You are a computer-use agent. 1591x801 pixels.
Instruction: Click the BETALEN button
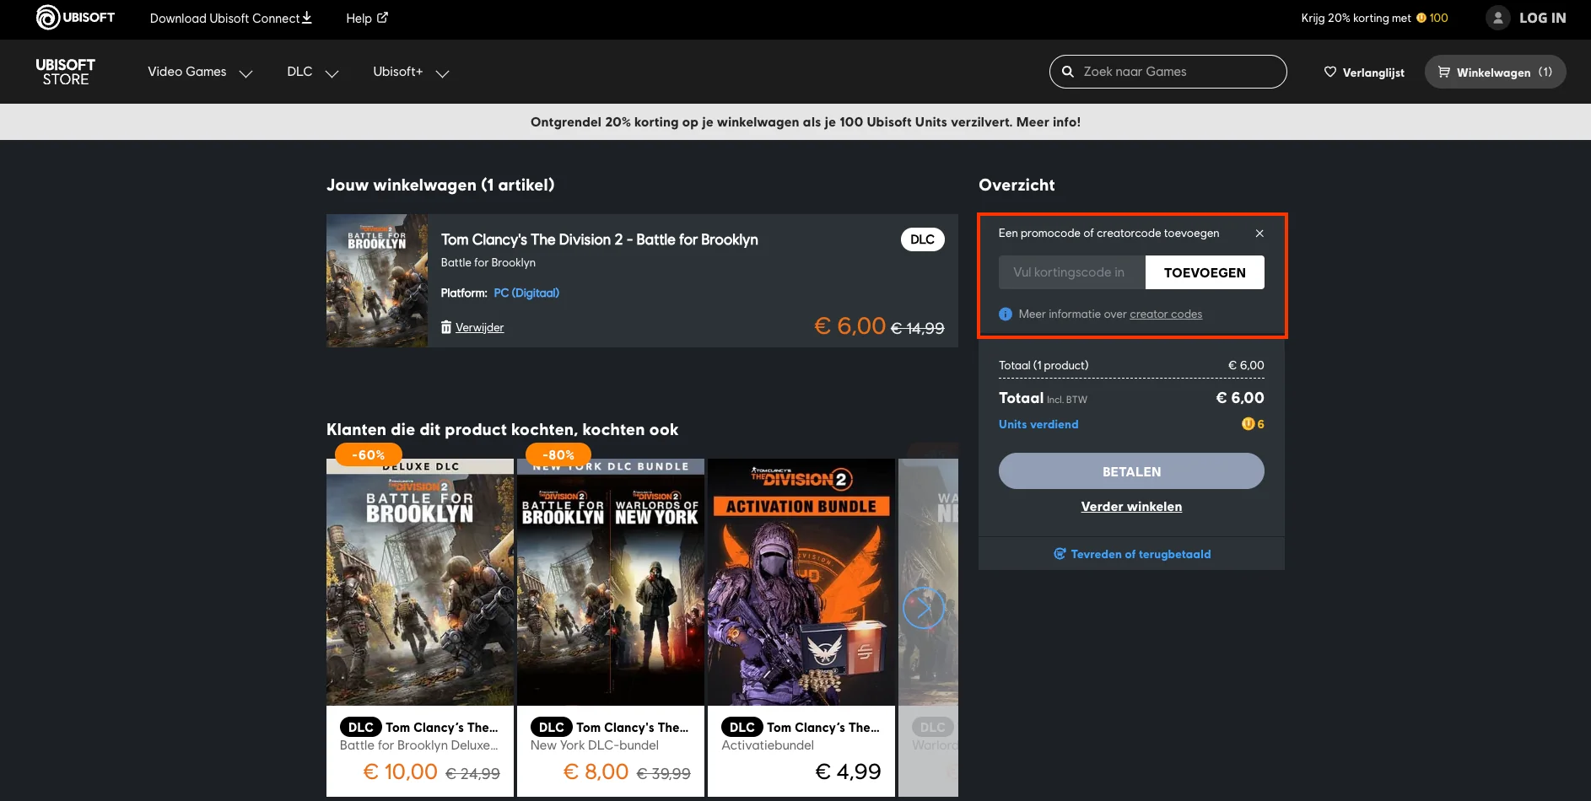click(1131, 471)
